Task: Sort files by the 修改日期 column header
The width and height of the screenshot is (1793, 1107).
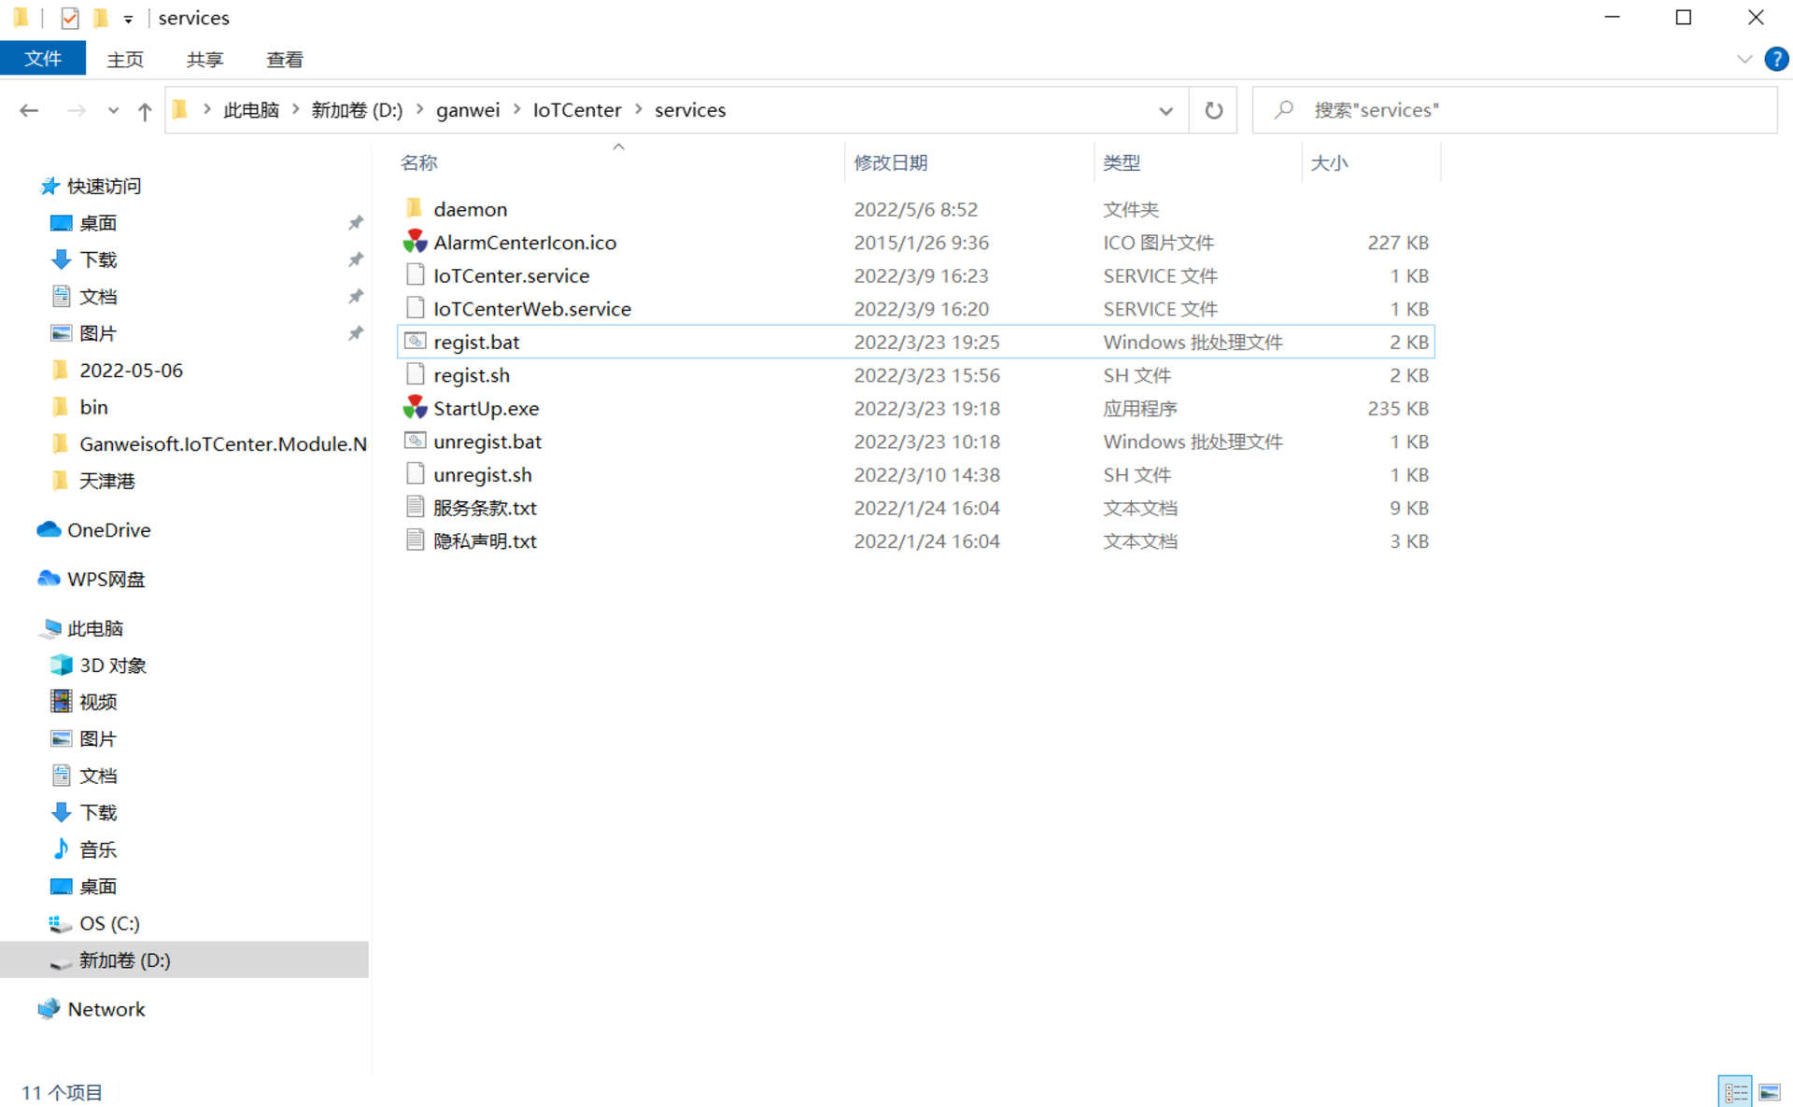Action: point(890,162)
